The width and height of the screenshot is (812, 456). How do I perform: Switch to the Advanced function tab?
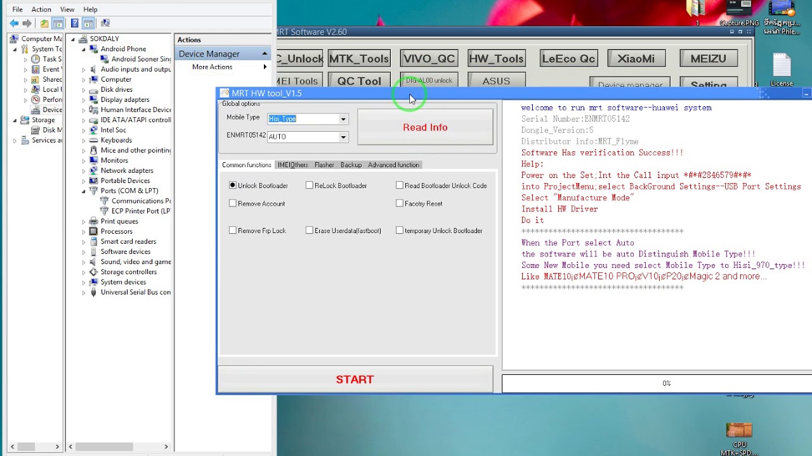click(393, 165)
